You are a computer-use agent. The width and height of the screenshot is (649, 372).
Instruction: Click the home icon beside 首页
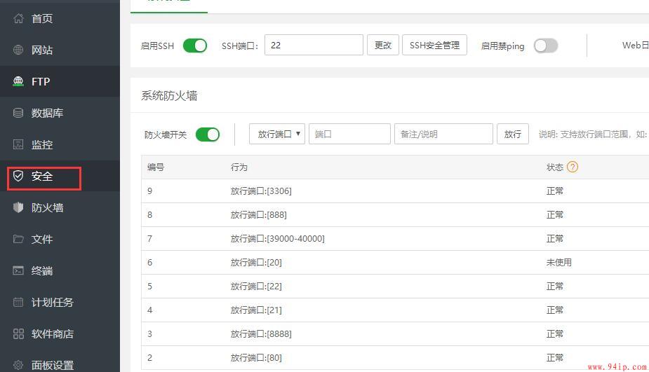(x=18, y=18)
